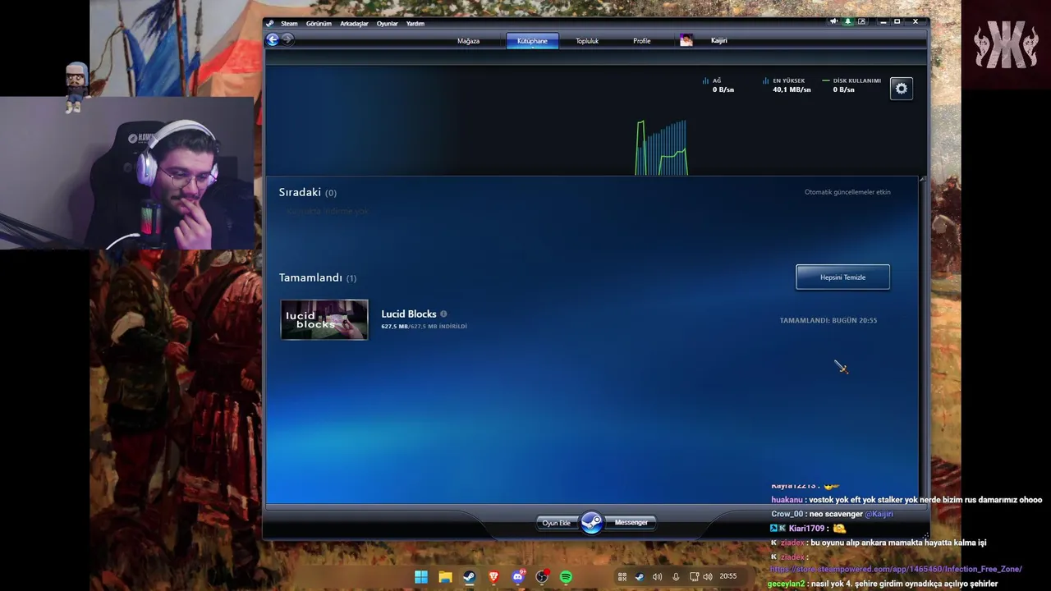
Task: Switch to the Mağaza tab
Action: tap(468, 40)
